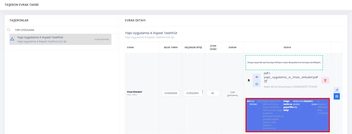Viewport: 352px width, 134px height.
Task: Click the GEÇERLİLİK BİTİŞİ column header
Action: click(x=193, y=47)
